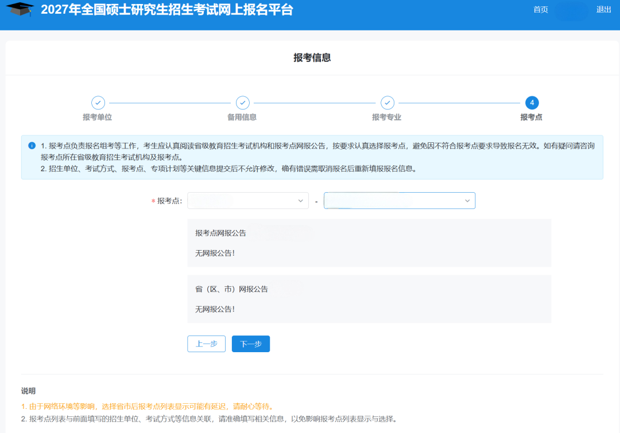Select the 报考点 step label

[x=532, y=118]
